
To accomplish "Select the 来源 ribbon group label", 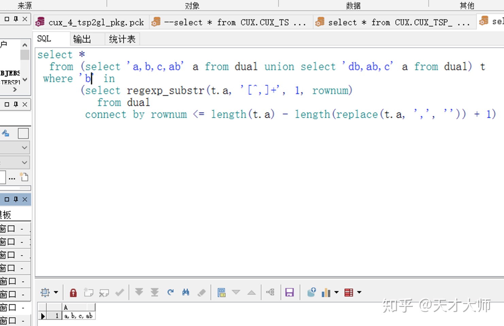I will point(24,5).
